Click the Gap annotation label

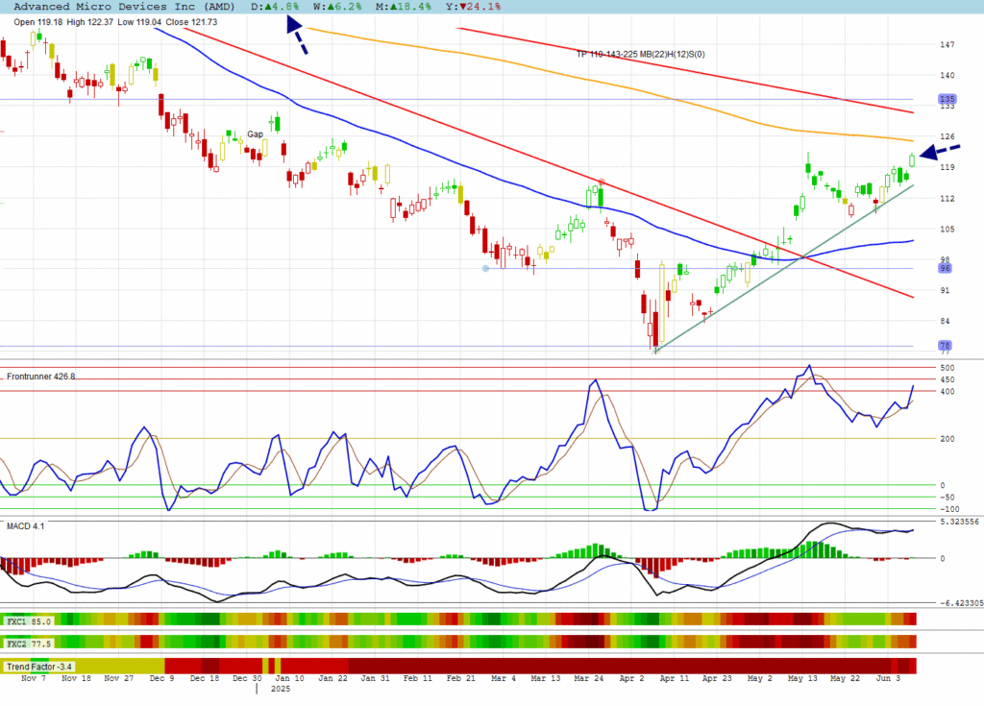255,134
